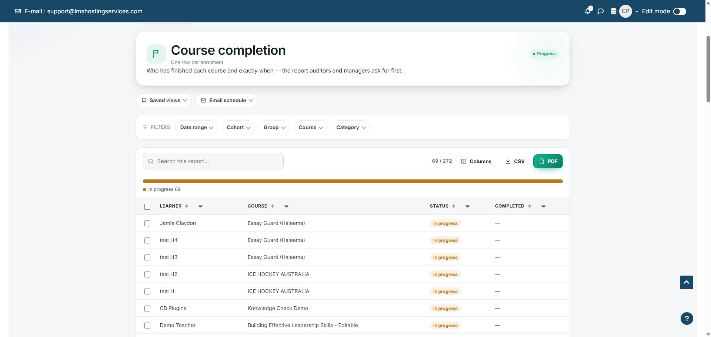The width and height of the screenshot is (711, 337).
Task: Click In progress status for Demo Teacher
Action: [x=445, y=326]
